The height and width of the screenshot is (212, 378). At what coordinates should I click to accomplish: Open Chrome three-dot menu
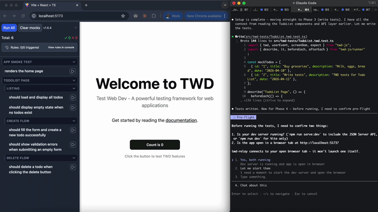(225, 16)
